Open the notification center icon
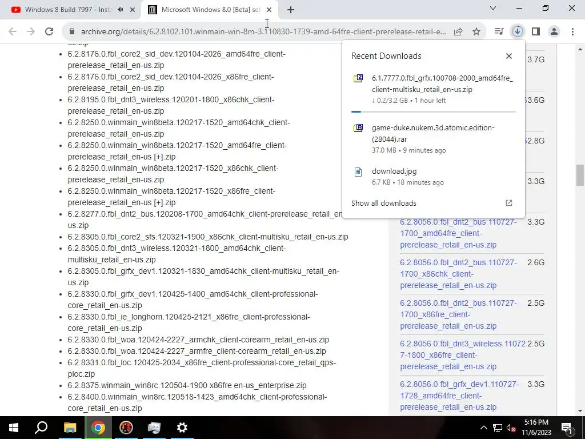The width and height of the screenshot is (585, 439). (567, 428)
